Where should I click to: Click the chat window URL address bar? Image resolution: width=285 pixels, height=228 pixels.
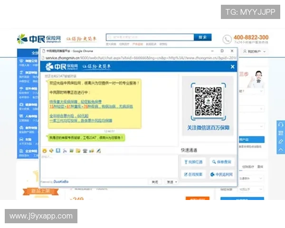[139, 58]
